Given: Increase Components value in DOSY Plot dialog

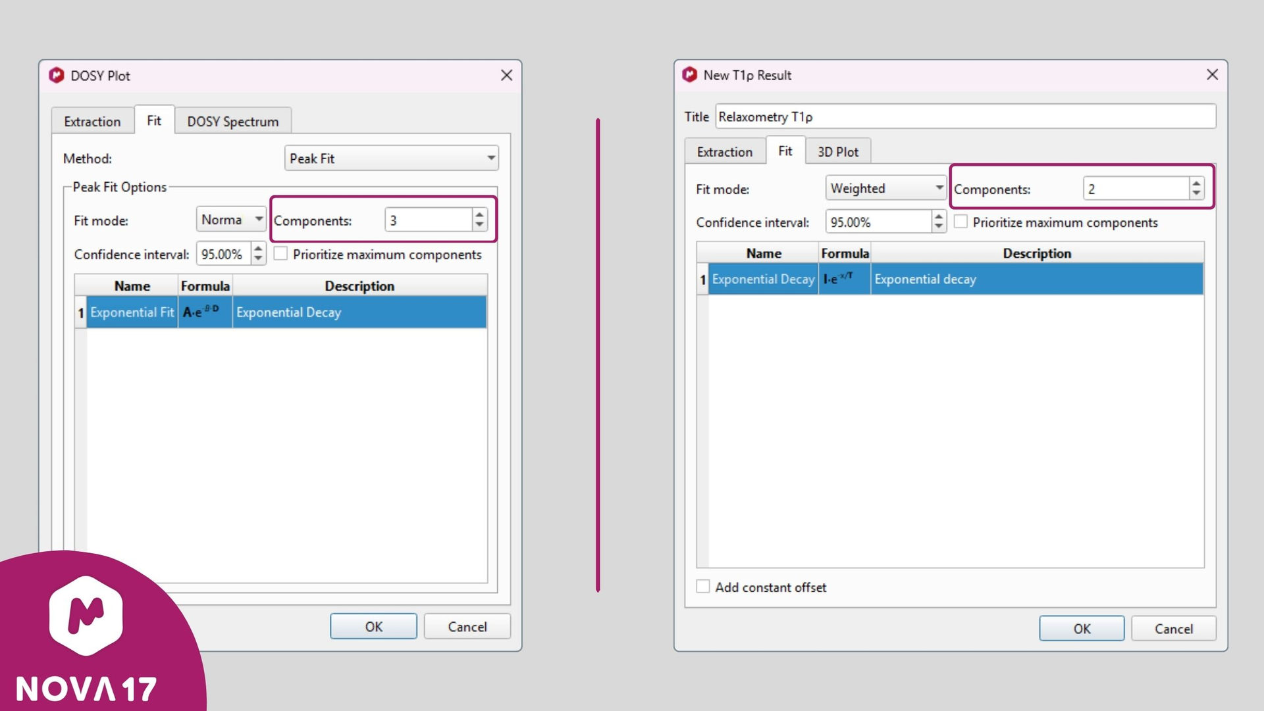Looking at the screenshot, I should [480, 214].
